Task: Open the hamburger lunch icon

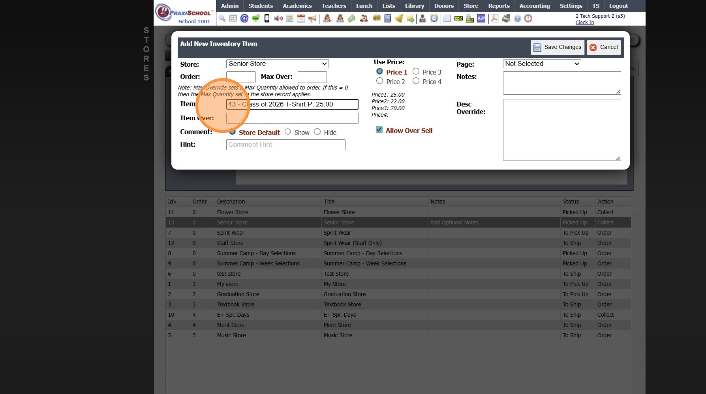Action: [377, 19]
